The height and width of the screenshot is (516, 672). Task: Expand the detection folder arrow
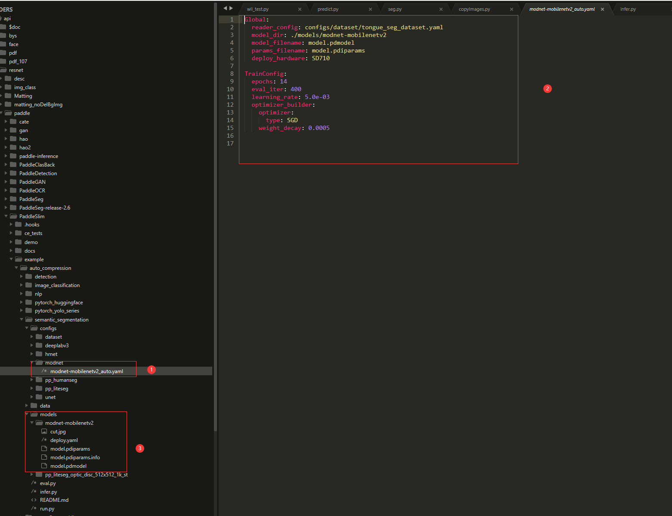click(x=22, y=276)
